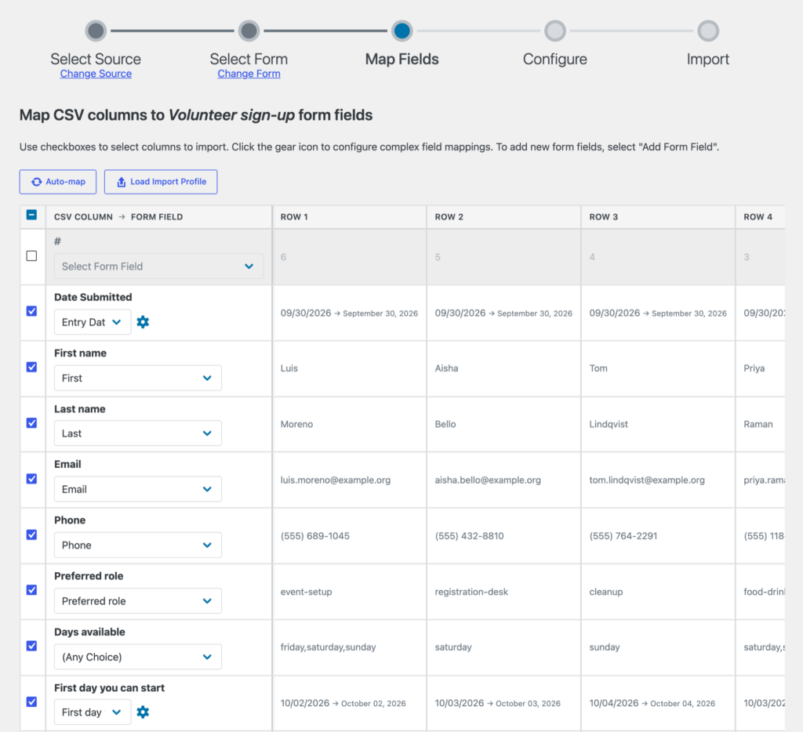Click the Map Fields step label
The width and height of the screenshot is (803, 732).
coord(402,59)
